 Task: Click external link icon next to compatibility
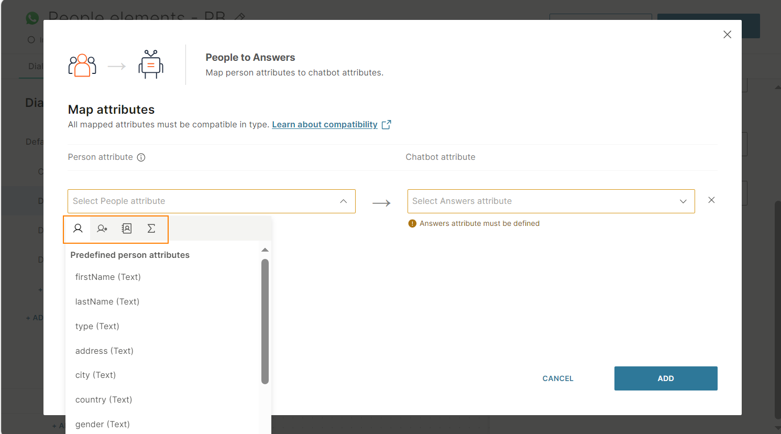(387, 125)
